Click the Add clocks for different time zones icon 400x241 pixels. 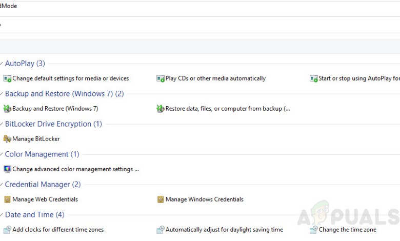click(x=7, y=230)
